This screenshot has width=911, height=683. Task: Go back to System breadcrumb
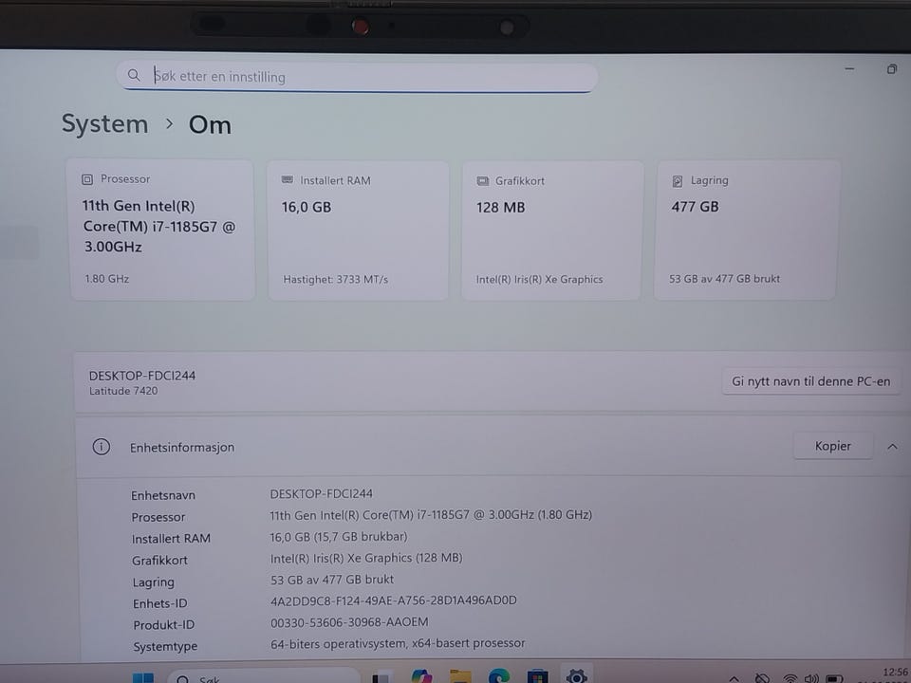pos(105,124)
